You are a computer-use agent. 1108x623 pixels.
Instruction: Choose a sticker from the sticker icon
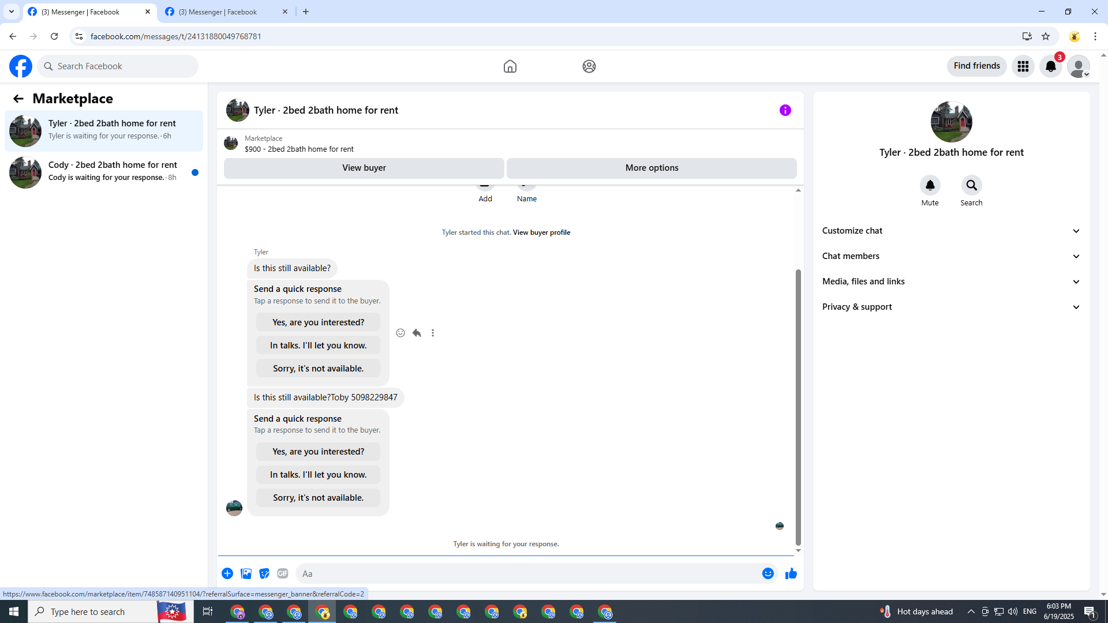(x=264, y=573)
